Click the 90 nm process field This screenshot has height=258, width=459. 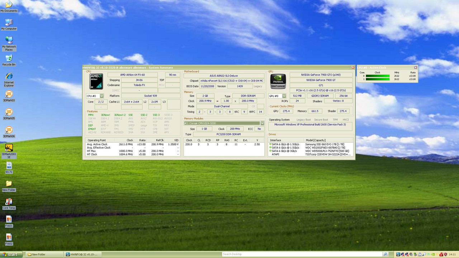click(173, 75)
